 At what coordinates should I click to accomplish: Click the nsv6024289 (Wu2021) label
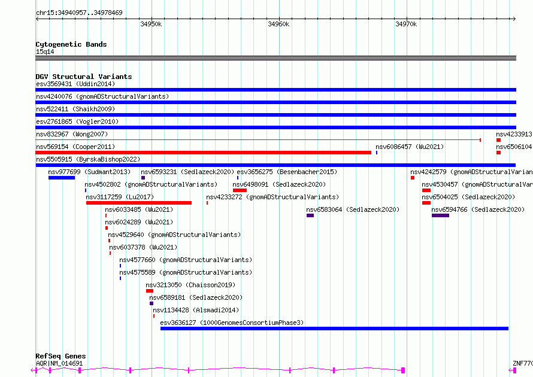(x=139, y=222)
